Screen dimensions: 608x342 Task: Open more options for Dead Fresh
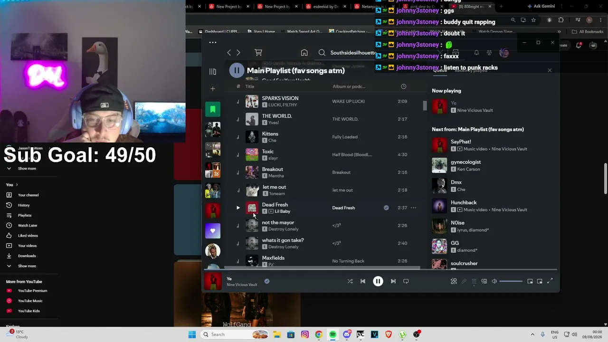414,208
